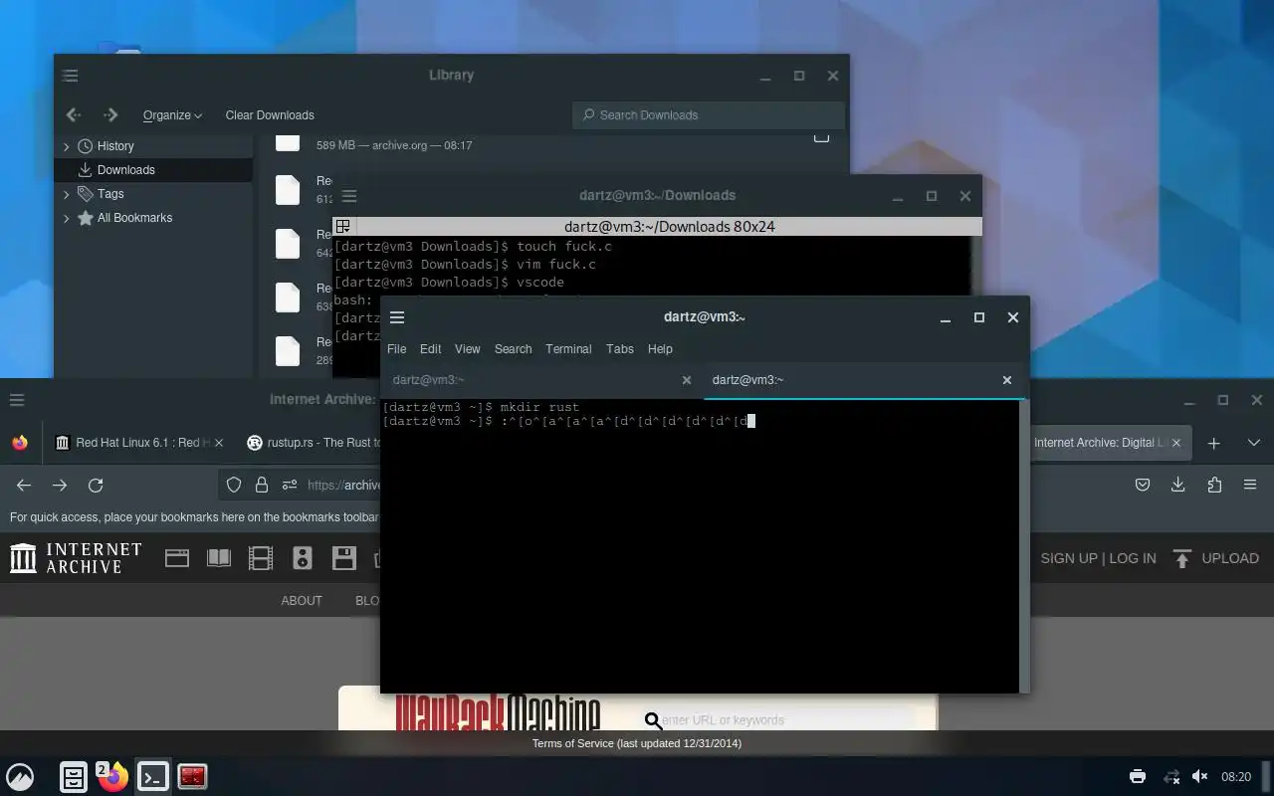1274x796 pixels.
Task: Close the first dartz@vm3 terminal tab
Action: [x=686, y=380]
